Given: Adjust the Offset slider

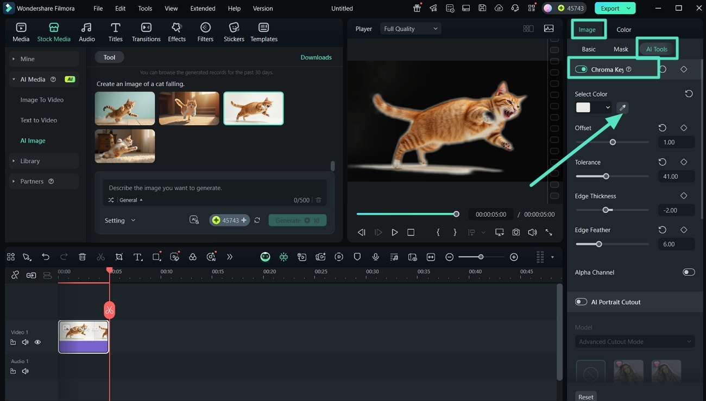Looking at the screenshot, I should pos(612,142).
